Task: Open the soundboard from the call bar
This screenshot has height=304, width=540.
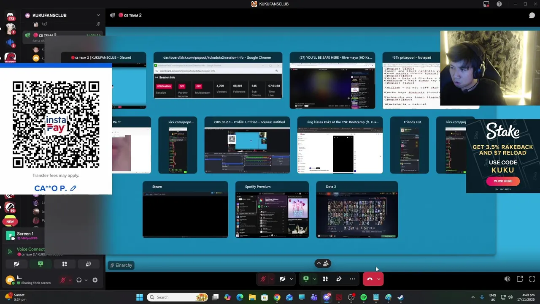Action: (x=339, y=279)
